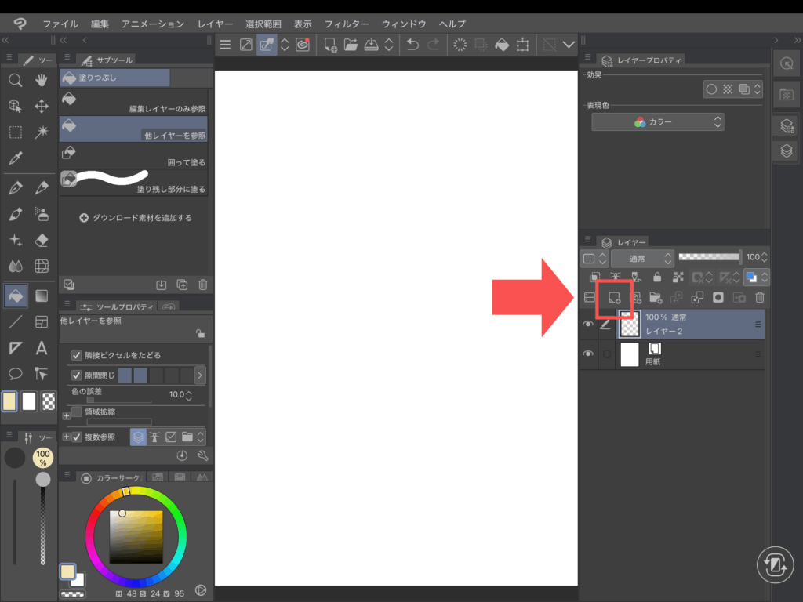Select the Gradient tool
Screen dimensions: 803x602
pos(42,296)
